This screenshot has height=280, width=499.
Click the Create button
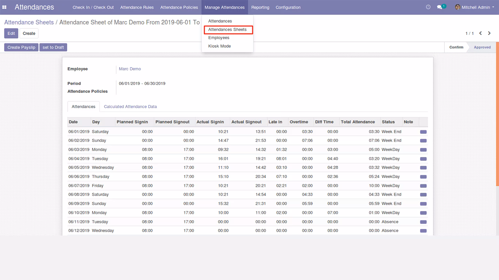coord(29,34)
